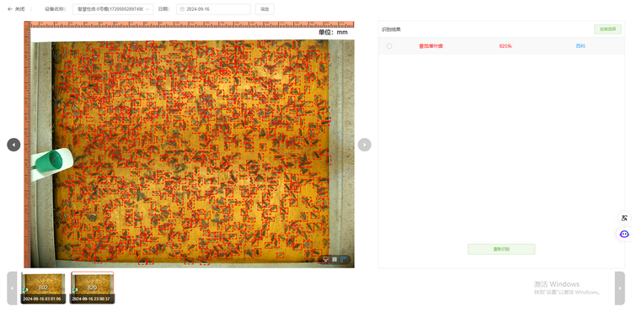Screen dimensions: 632x312
Task: Toggle the blue corner ruler icon
Action: pyautogui.click(x=344, y=259)
